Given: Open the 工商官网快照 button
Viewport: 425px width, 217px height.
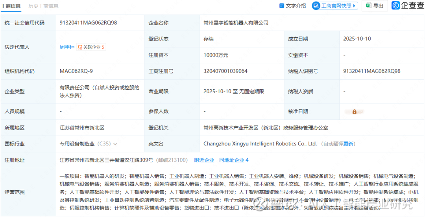Looking at the screenshot, I should pyautogui.click(x=335, y=6).
